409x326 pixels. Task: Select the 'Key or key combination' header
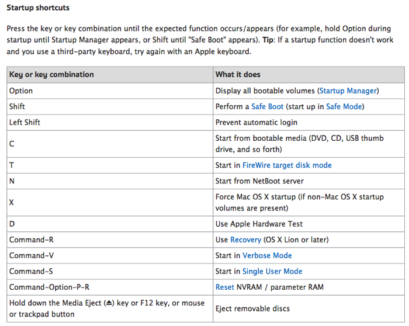click(x=110, y=75)
